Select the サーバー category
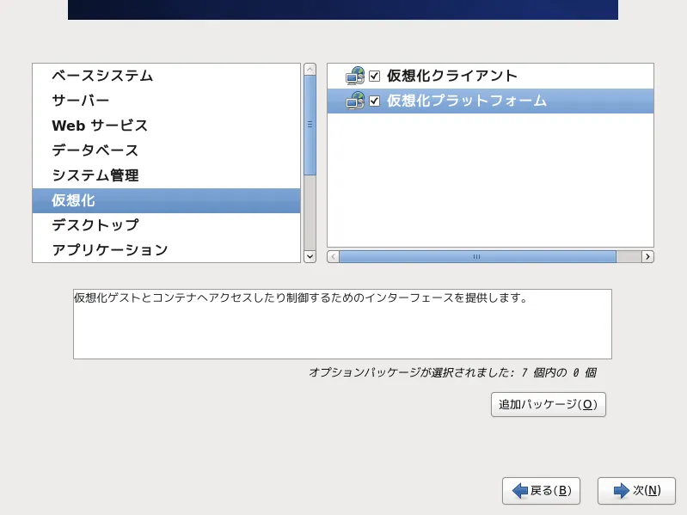 [167, 101]
